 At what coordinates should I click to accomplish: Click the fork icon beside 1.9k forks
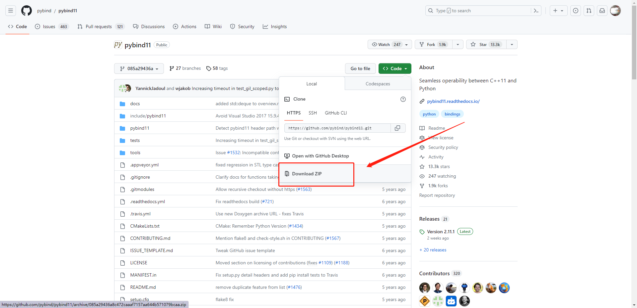pyautogui.click(x=422, y=186)
